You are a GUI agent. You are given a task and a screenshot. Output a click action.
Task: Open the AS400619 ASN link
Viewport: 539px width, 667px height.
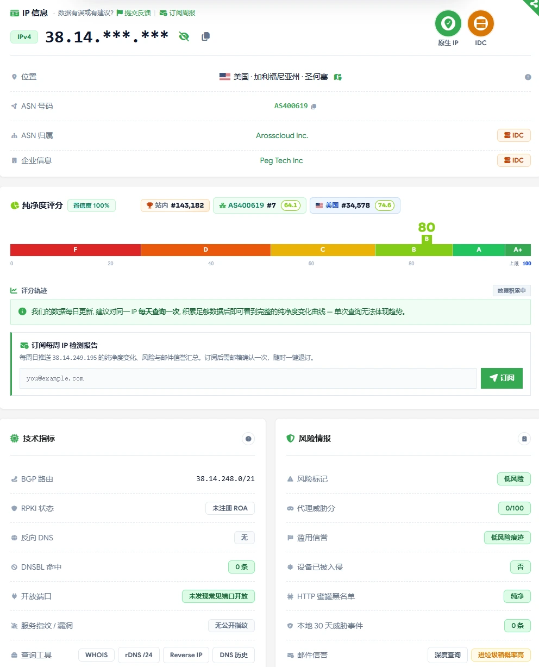(291, 106)
